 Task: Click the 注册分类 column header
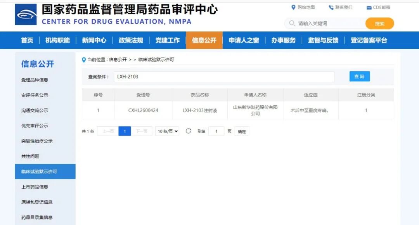pyautogui.click(x=366, y=95)
